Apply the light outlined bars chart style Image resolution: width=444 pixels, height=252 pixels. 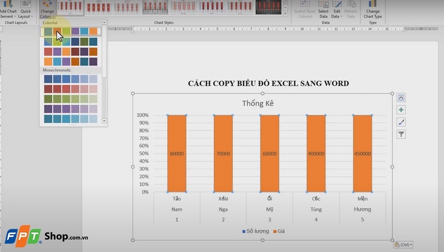click(x=184, y=7)
